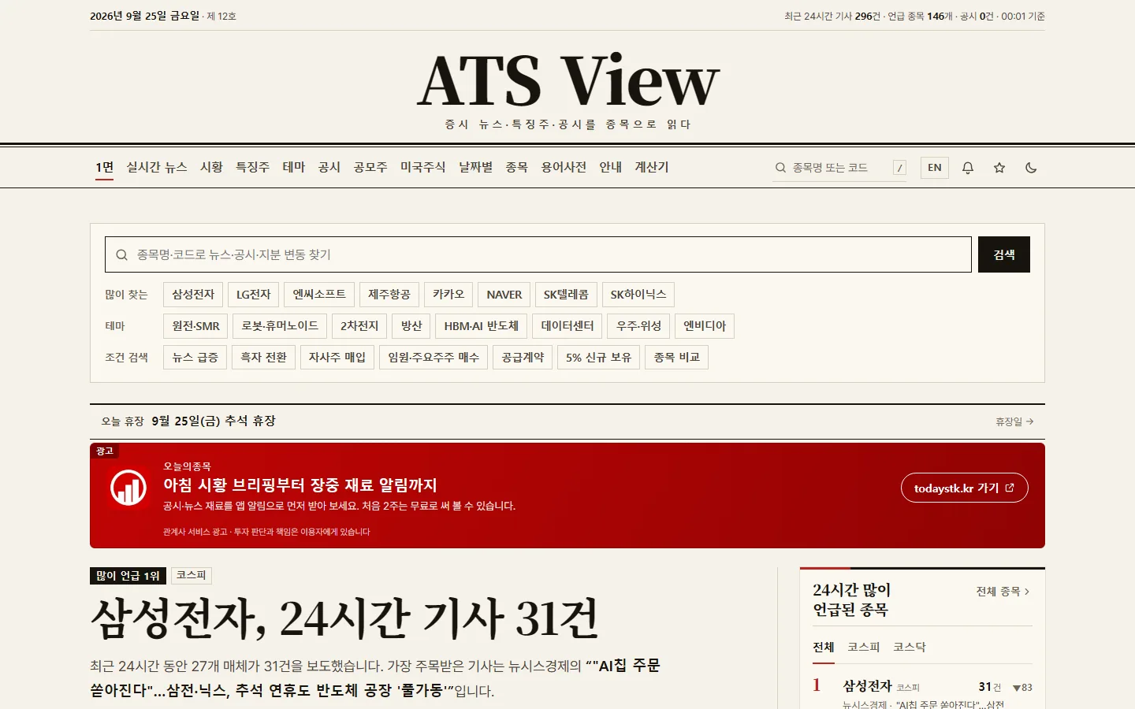The height and width of the screenshot is (709, 1135).
Task: Open the 공모주 section
Action: click(x=370, y=167)
